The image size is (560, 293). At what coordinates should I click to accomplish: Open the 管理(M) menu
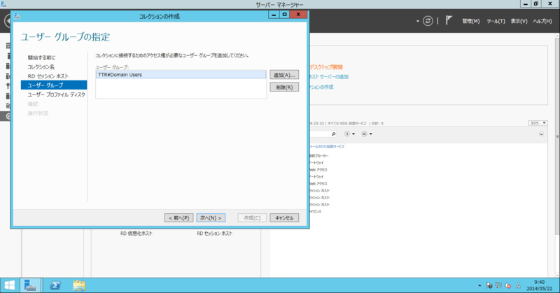click(470, 21)
